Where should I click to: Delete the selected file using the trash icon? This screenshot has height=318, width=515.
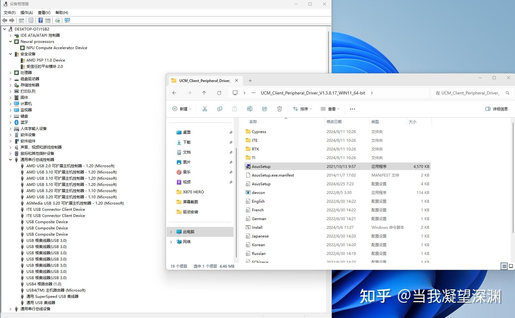click(279, 109)
